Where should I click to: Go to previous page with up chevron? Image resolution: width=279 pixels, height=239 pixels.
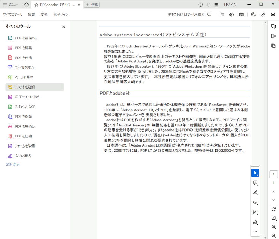click(273, 192)
